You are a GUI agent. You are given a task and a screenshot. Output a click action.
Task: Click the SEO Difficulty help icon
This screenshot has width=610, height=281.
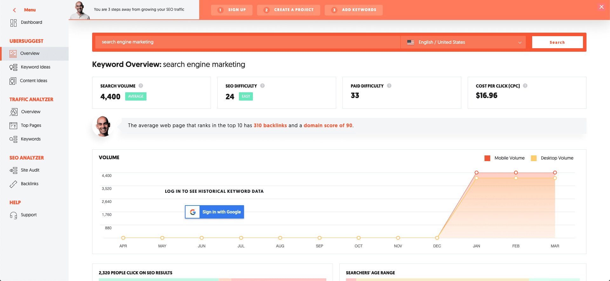[x=262, y=86]
